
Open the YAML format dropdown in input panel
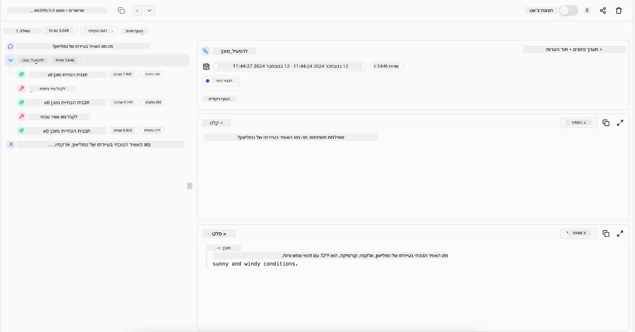[578, 123]
